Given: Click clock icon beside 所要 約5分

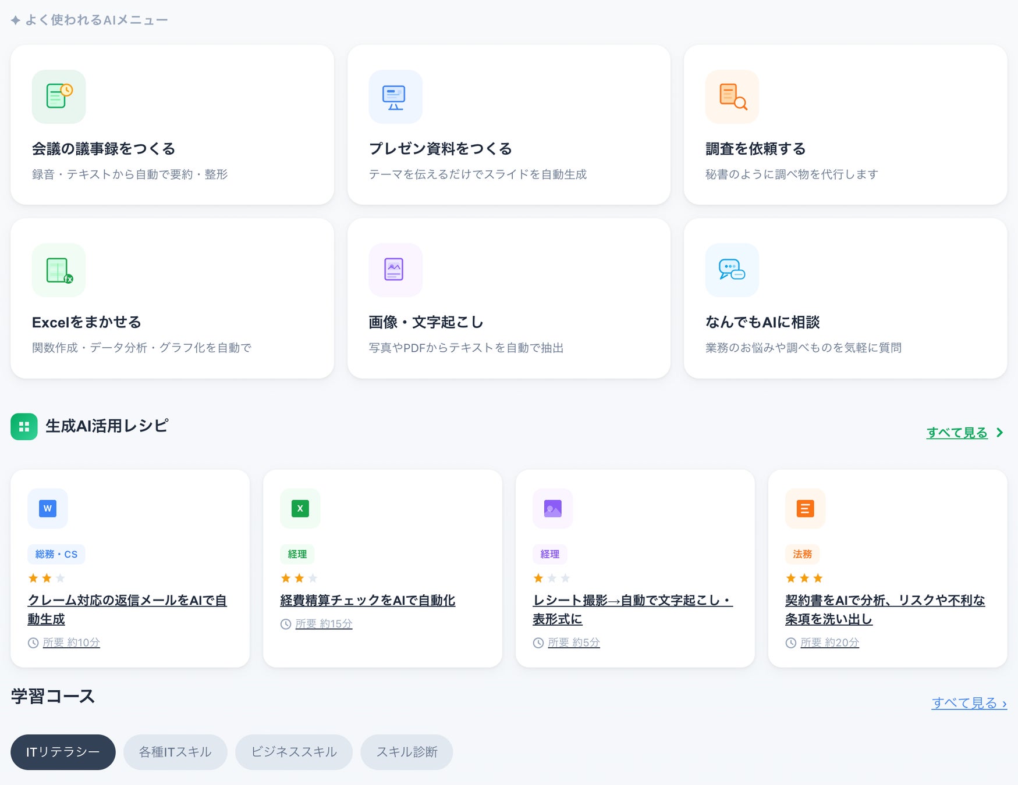Looking at the screenshot, I should click(x=538, y=643).
